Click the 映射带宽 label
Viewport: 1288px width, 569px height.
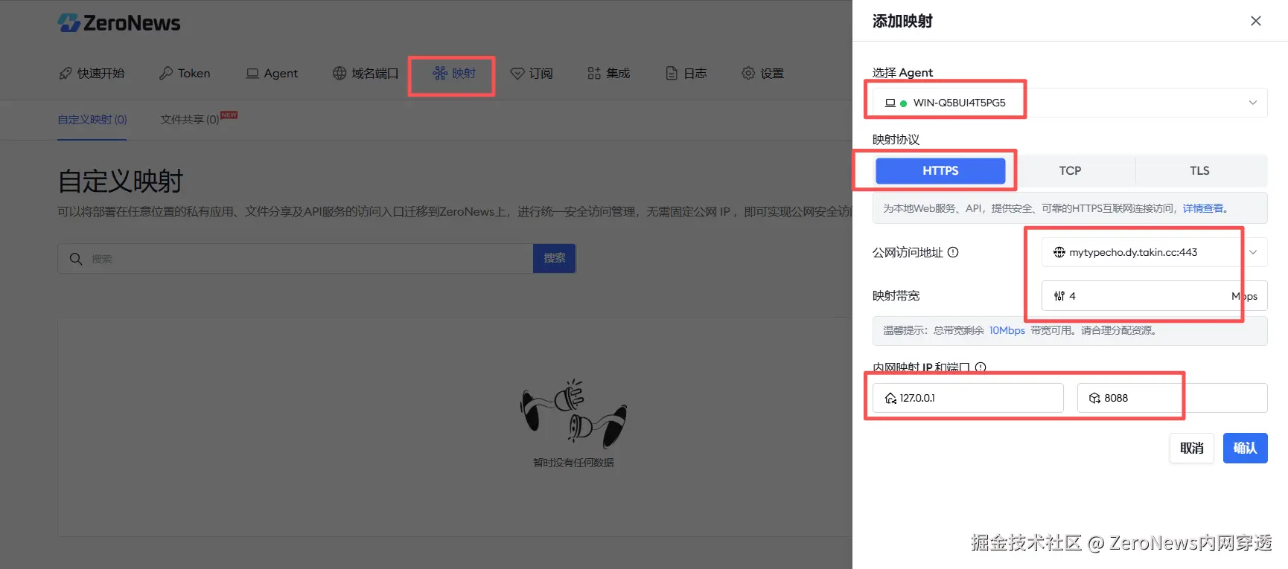coord(896,296)
